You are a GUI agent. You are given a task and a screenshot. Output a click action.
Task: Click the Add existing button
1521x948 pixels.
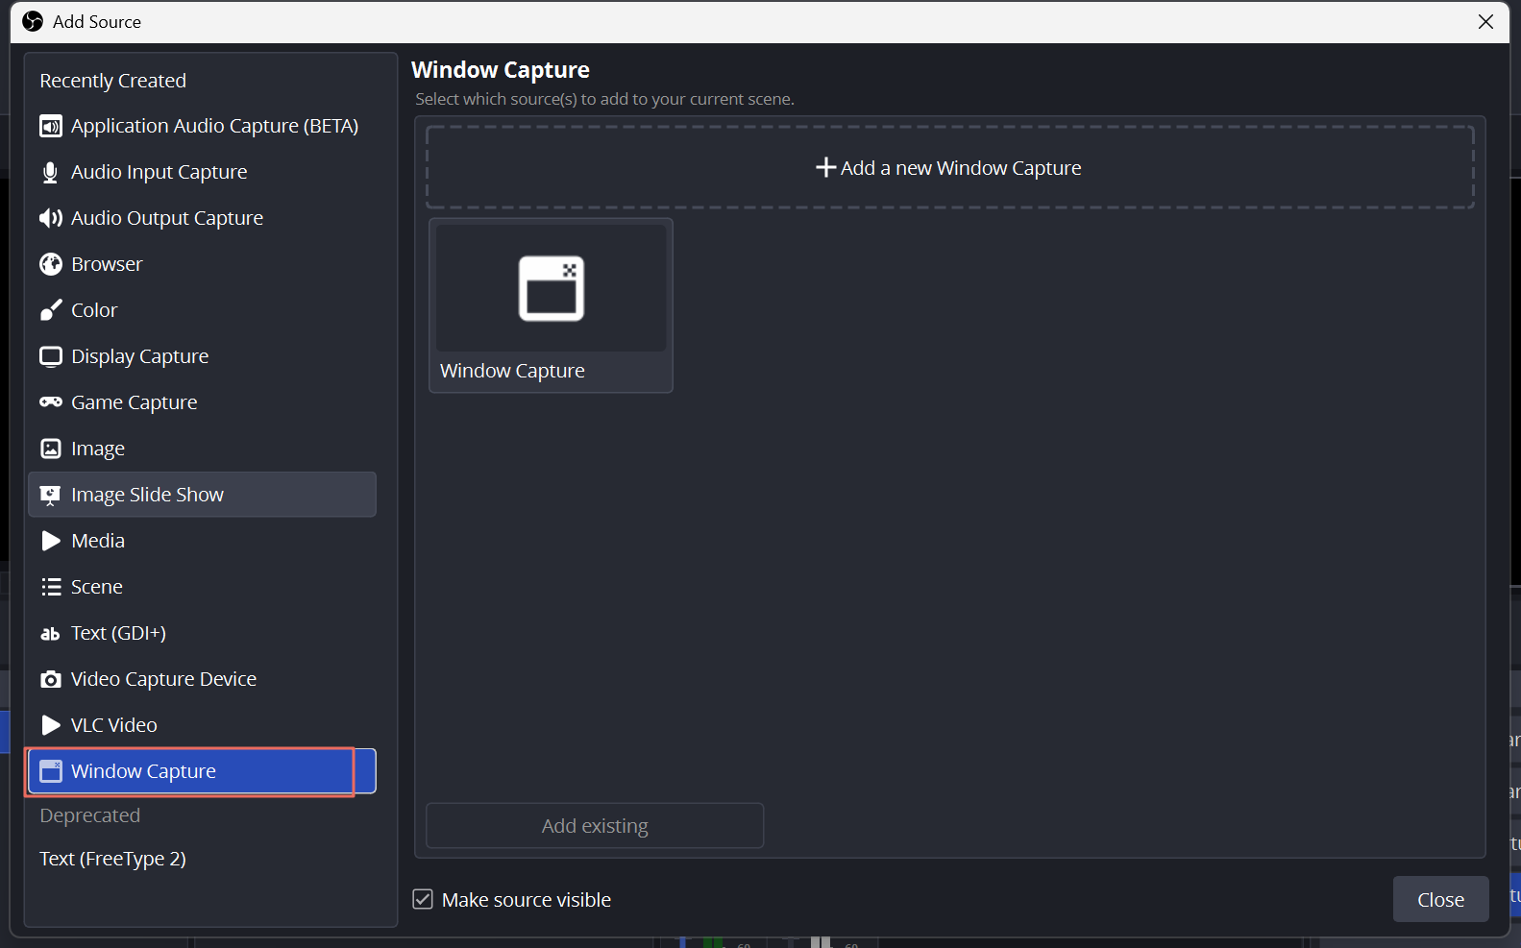(595, 826)
